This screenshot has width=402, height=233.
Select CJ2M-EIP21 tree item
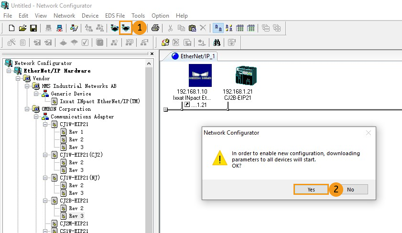(x=74, y=223)
